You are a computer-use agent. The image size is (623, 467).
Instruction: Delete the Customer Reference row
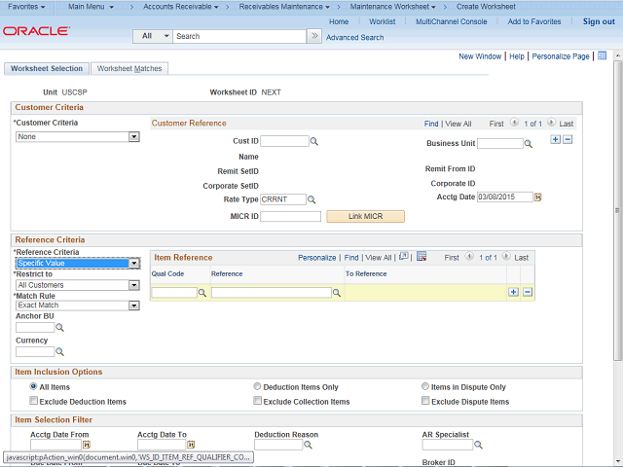click(568, 139)
